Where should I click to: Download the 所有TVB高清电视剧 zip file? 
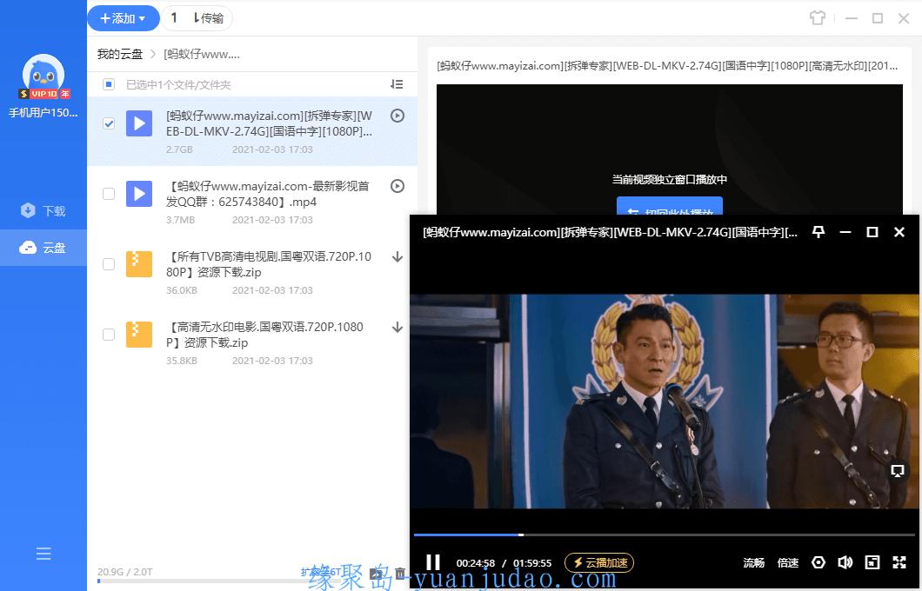tap(398, 256)
